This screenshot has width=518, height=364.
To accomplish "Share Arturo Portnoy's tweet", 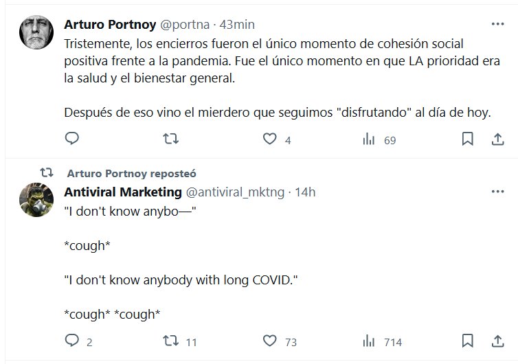I will coord(497,139).
